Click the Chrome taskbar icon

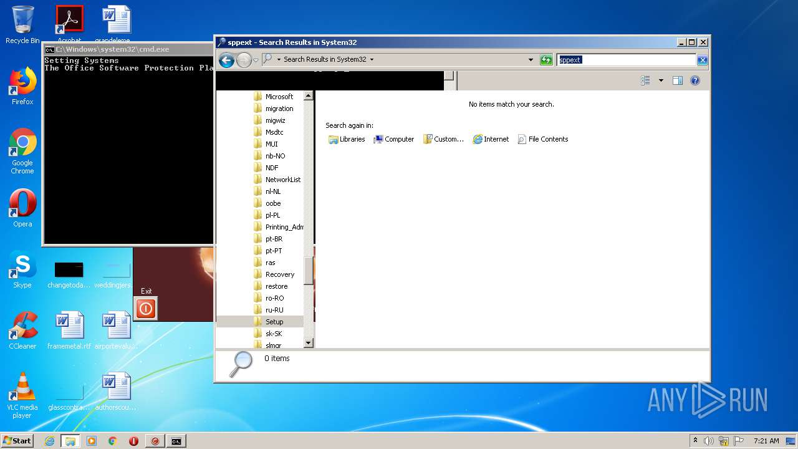point(113,441)
